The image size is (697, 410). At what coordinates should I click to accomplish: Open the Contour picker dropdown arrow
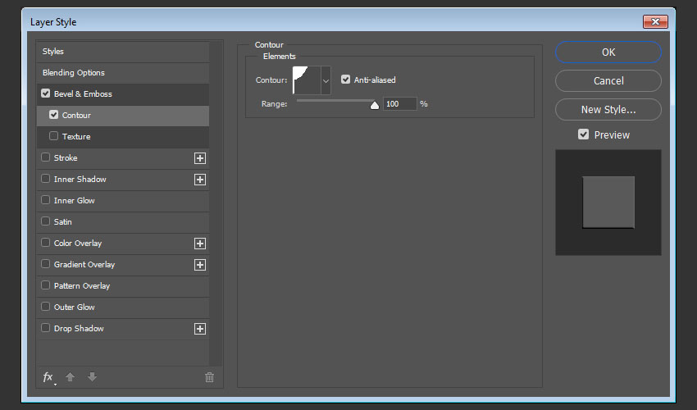[326, 80]
